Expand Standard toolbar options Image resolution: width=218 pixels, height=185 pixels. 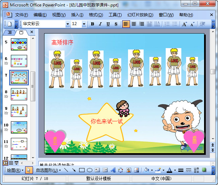[16, 24]
